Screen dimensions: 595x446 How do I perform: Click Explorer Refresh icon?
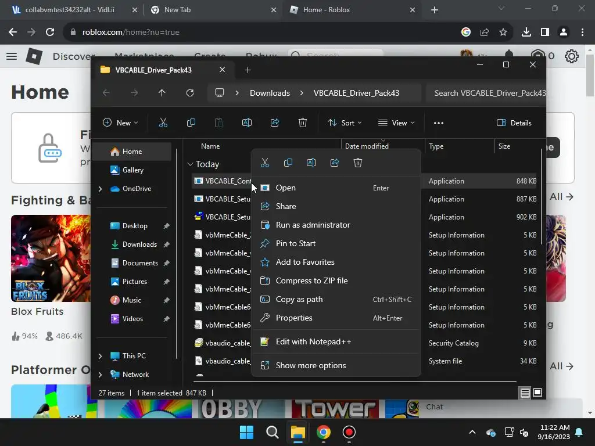(190, 93)
